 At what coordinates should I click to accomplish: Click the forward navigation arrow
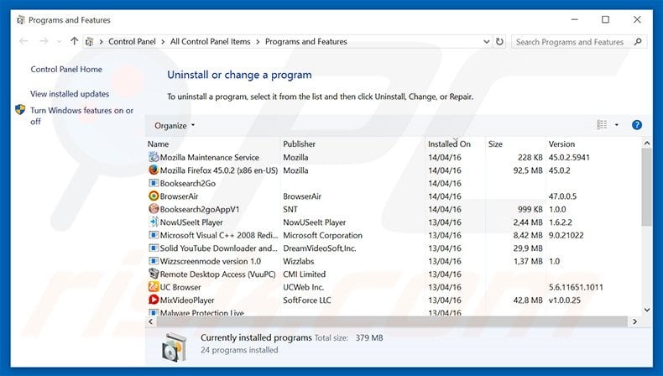tap(44, 41)
